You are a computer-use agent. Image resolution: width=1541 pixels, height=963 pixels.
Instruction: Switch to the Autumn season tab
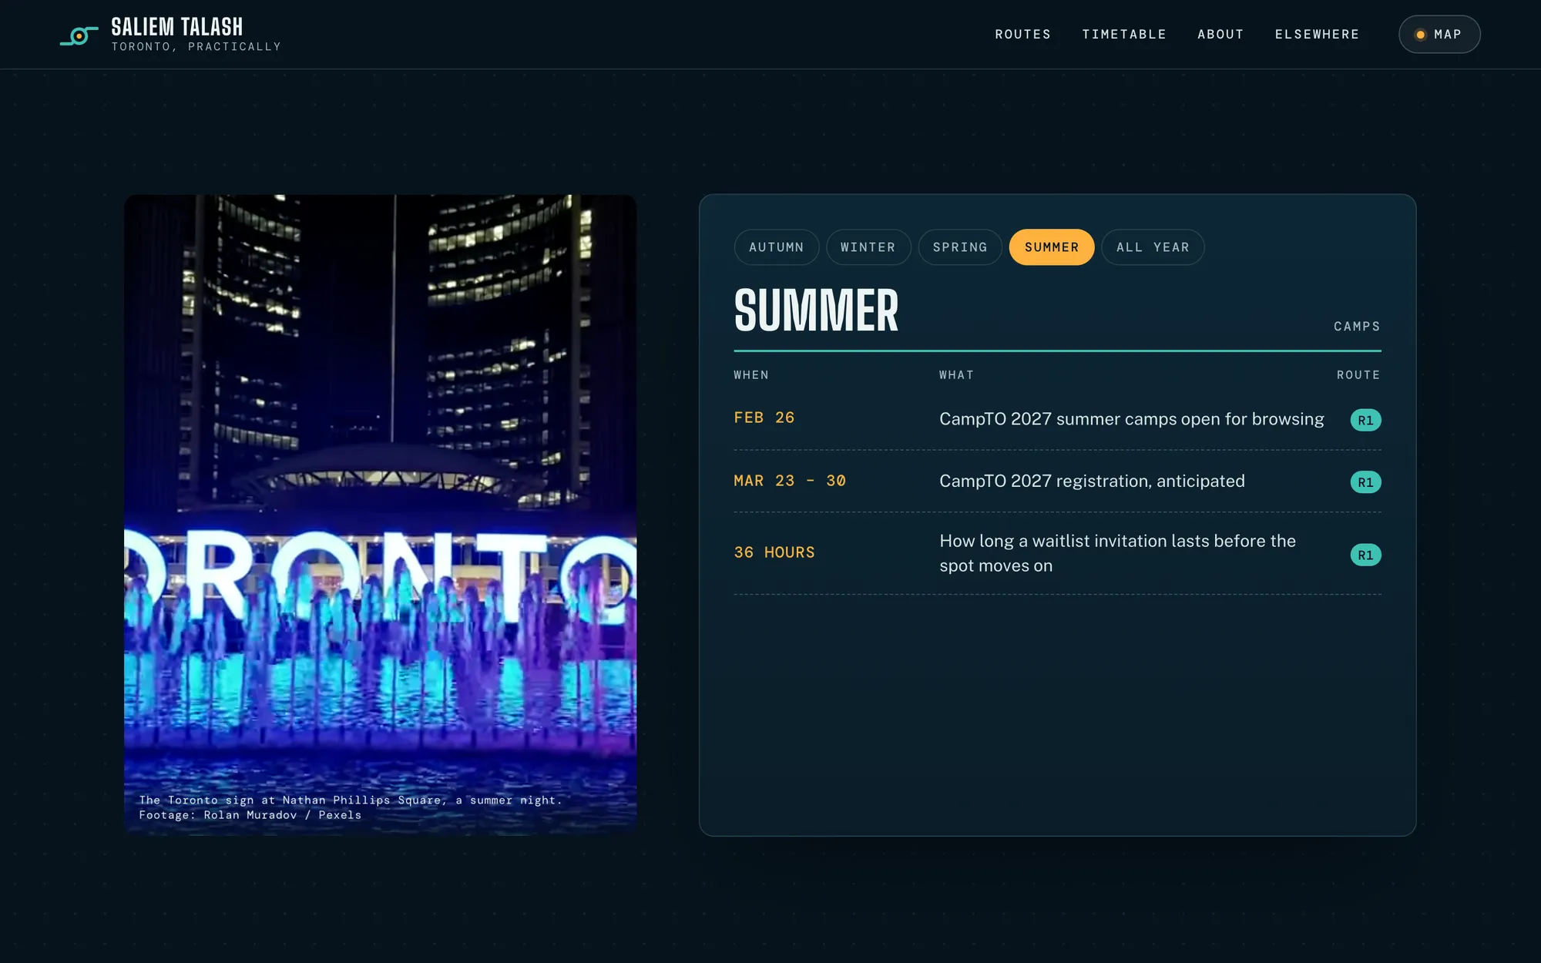tap(776, 247)
